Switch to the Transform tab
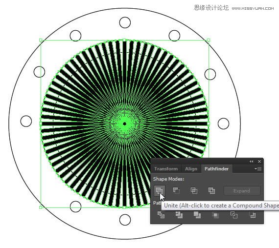 166,168
